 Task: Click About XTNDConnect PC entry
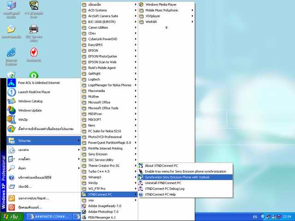tap(185, 166)
